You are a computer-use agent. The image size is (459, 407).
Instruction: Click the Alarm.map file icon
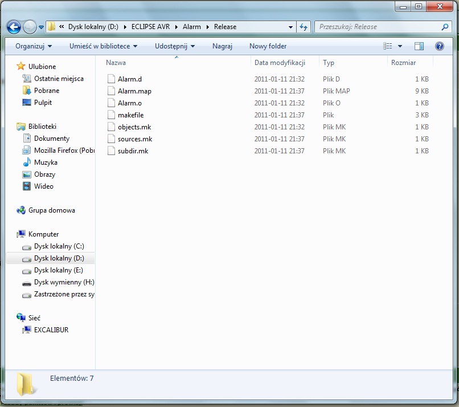click(x=111, y=91)
